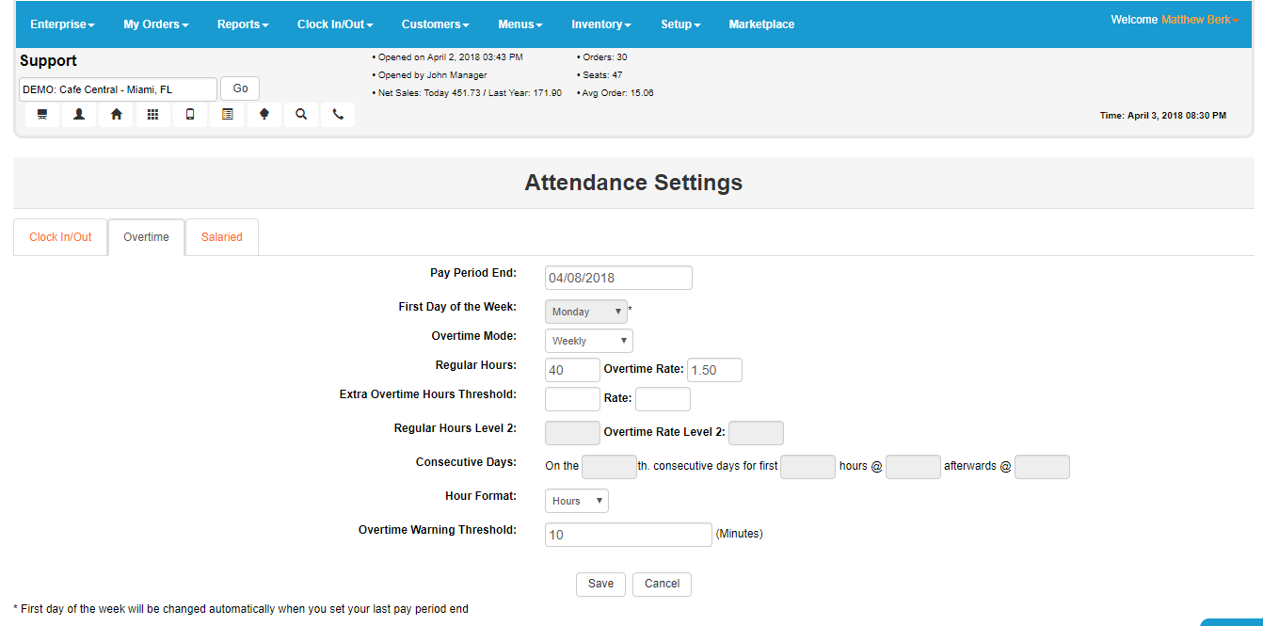Image resolution: width=1263 pixels, height=626 pixels.
Task: Click the Regular Hours Level 2 field
Action: 572,433
